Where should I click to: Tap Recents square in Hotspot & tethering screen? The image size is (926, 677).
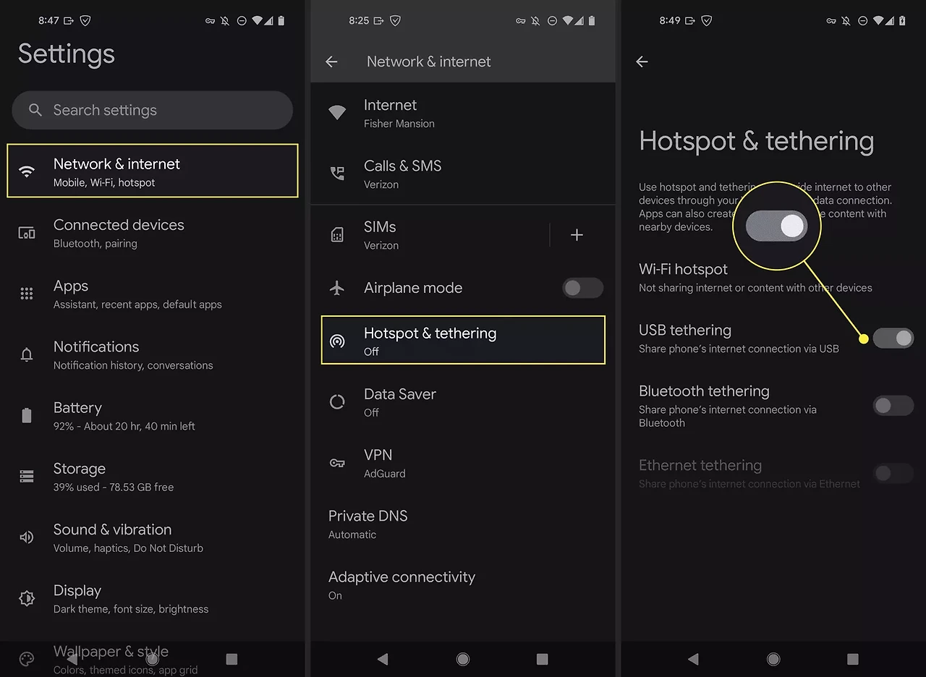[x=853, y=659]
